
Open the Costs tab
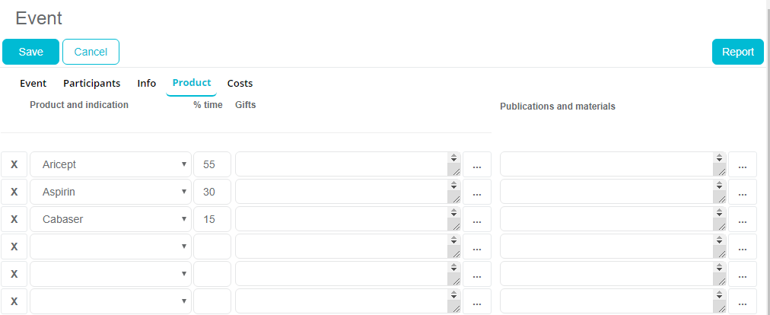coord(240,84)
